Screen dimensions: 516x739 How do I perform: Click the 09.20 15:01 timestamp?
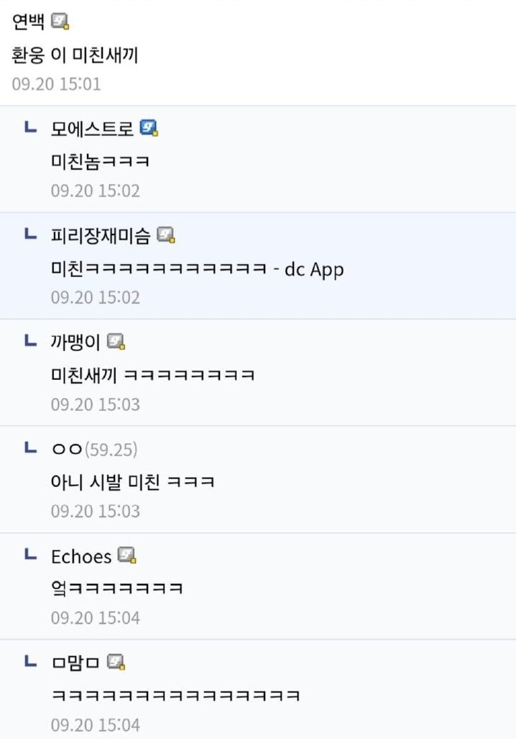point(57,84)
